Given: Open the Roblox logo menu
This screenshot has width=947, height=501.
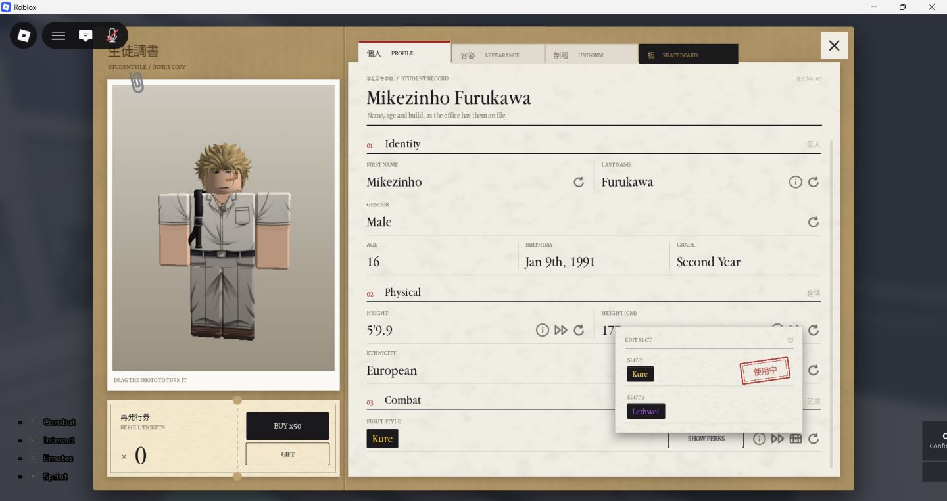Looking at the screenshot, I should [24, 35].
